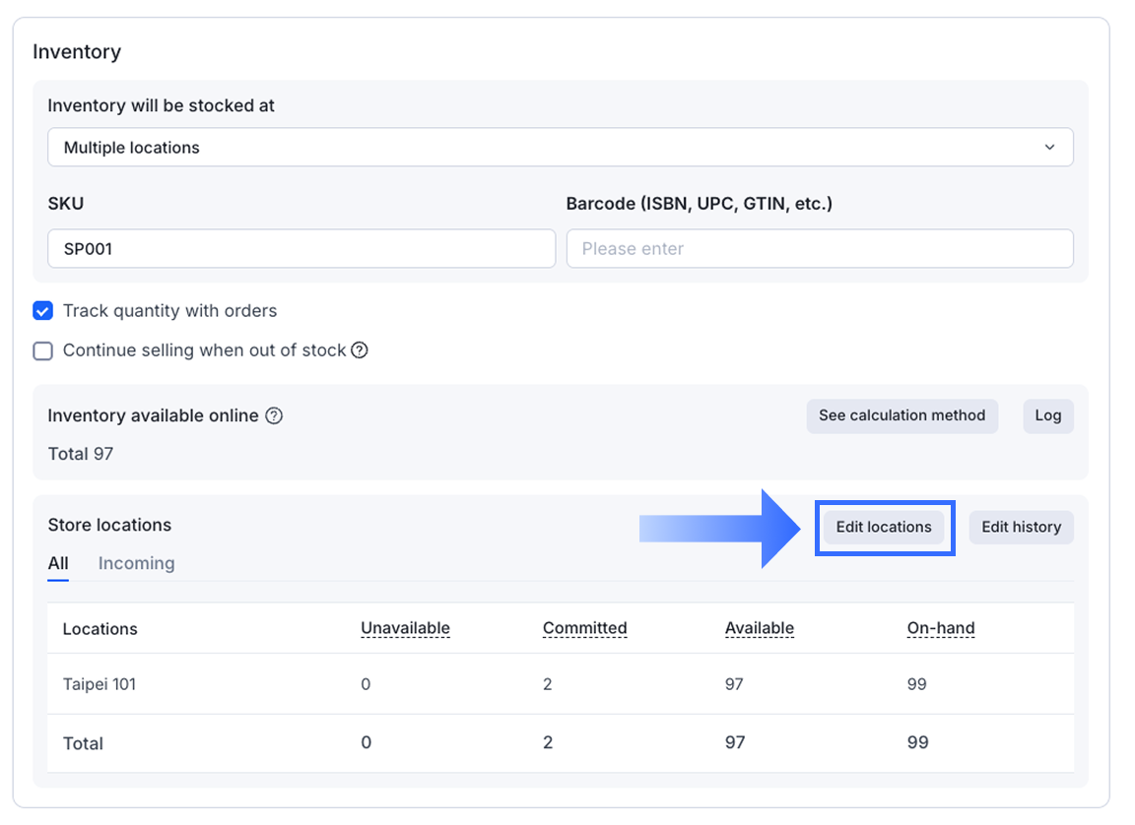Screen dimensions: 1135x825
Task: Click the dropdown chevron arrow icon
Action: coord(1049,148)
